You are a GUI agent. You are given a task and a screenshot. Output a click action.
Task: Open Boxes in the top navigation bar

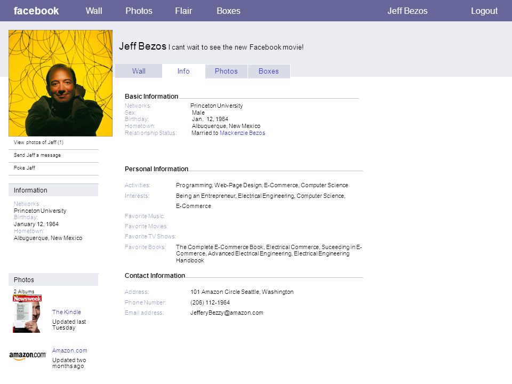click(228, 11)
